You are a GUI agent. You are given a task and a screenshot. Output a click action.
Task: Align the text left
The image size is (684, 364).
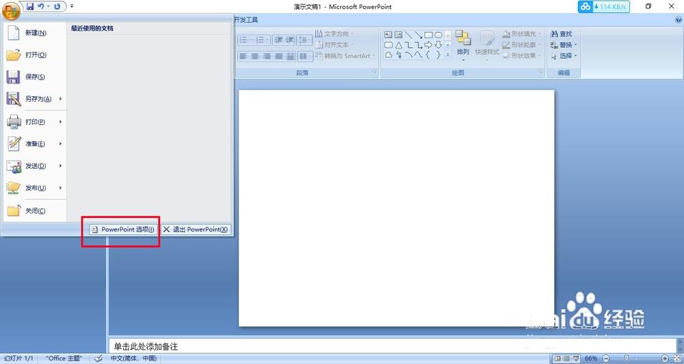(244, 56)
